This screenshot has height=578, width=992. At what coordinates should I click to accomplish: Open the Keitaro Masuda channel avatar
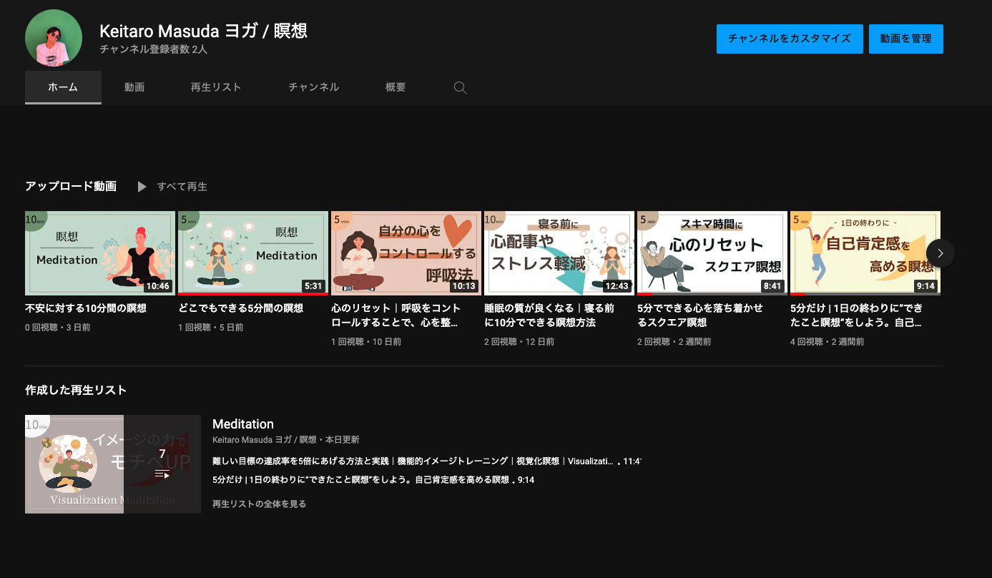click(54, 38)
